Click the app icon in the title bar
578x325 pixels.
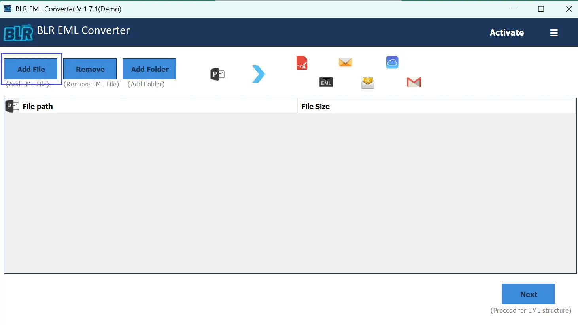coord(7,8)
